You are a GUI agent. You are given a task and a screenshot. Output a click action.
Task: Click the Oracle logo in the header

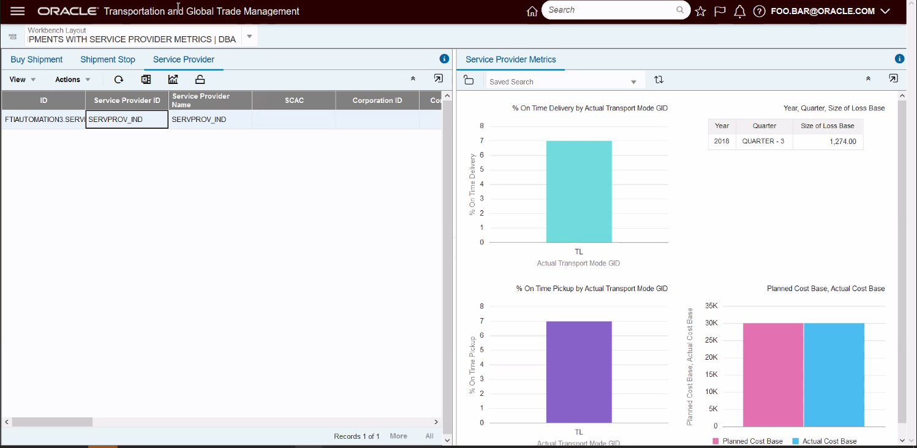tap(68, 11)
